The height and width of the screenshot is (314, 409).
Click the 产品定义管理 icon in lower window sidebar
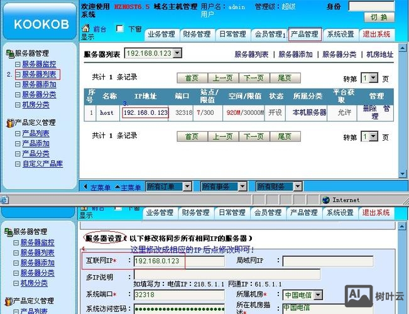coord(9,301)
